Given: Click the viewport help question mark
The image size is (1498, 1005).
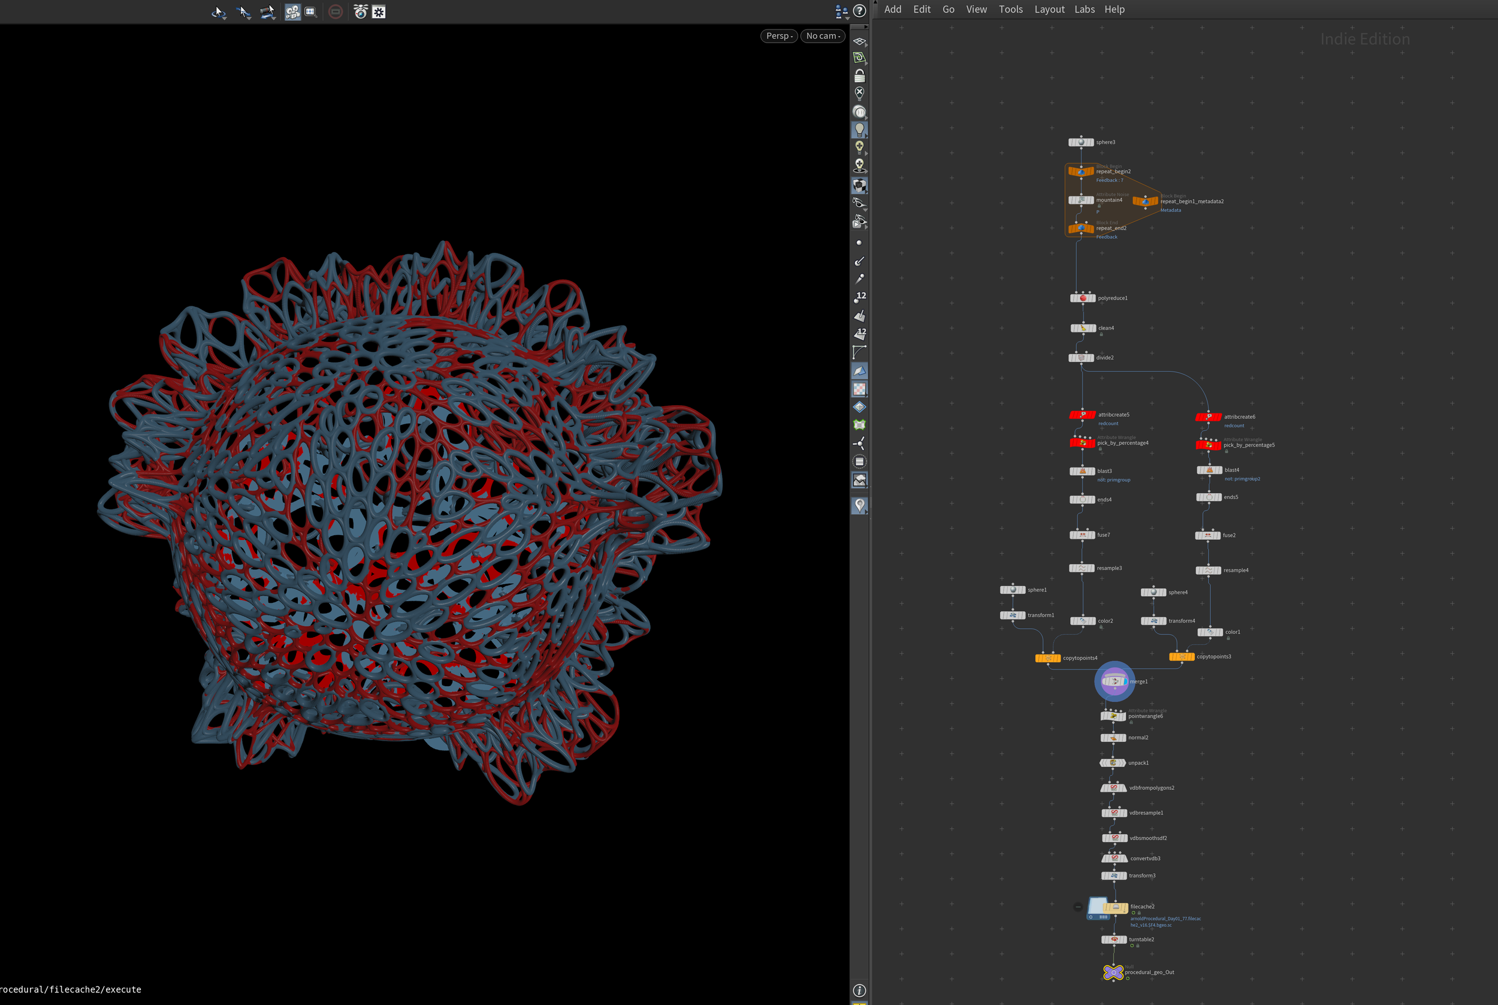Looking at the screenshot, I should (x=860, y=11).
